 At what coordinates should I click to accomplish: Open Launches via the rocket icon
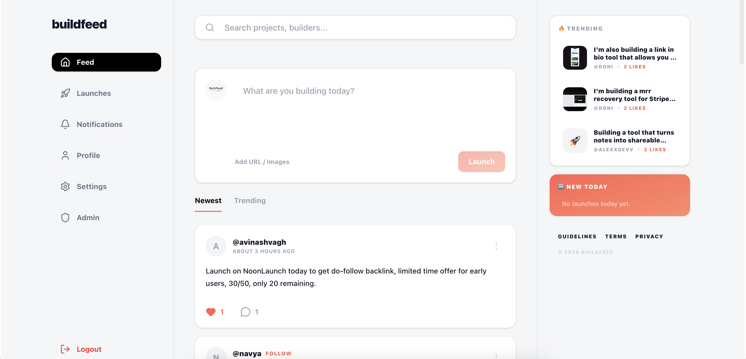click(x=65, y=93)
